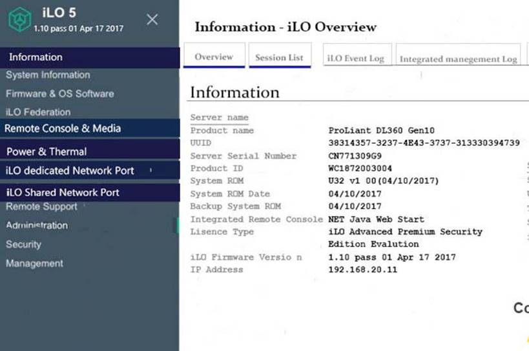
Task: Switch to the Overview tab
Action: point(214,57)
